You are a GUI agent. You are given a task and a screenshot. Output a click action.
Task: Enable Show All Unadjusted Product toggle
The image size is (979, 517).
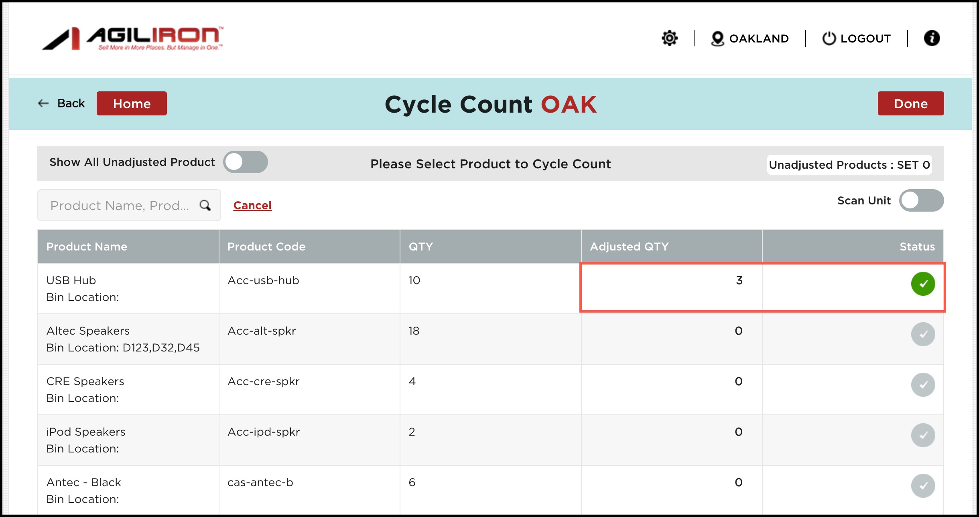tap(246, 162)
